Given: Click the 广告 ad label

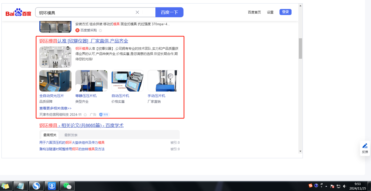Looking at the screenshot, I should click(x=93, y=114).
